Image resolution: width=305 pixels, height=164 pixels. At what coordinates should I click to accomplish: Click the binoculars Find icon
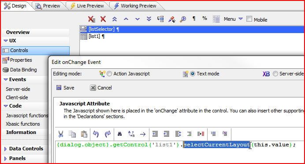119,134
